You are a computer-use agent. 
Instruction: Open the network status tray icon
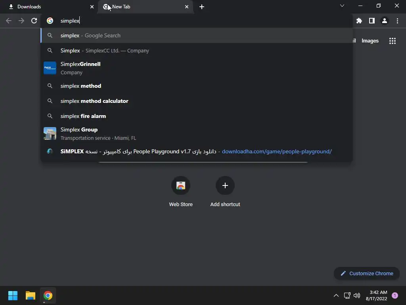[347, 295]
